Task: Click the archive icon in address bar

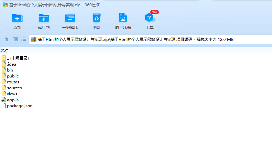Action: pos(34,39)
